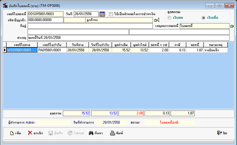Click the red total box 2.00
This screenshot has height=145, width=237.
coord(131,113)
